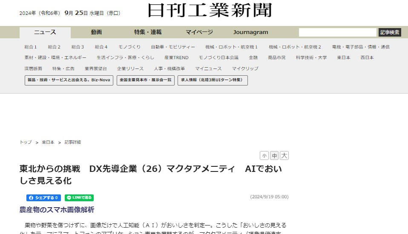Click the 記事検索 search button
The width and height of the screenshot is (408, 234).
[390, 32]
